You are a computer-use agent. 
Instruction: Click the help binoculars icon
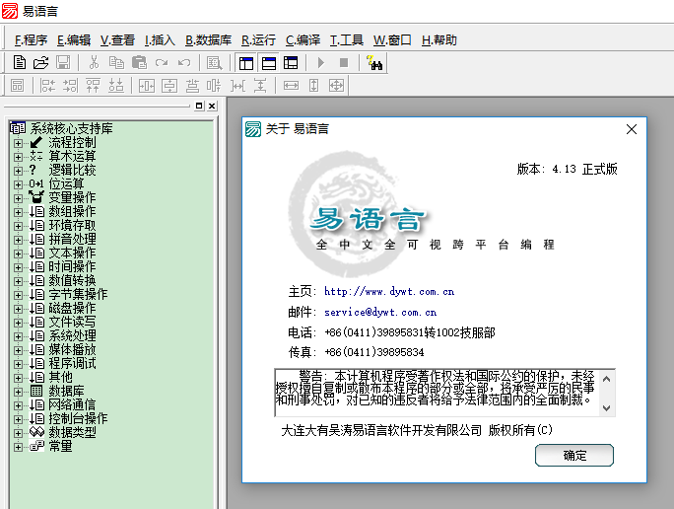[374, 63]
